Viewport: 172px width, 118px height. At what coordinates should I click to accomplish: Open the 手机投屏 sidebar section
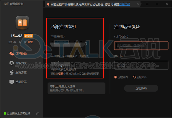pyautogui.click(x=18, y=82)
